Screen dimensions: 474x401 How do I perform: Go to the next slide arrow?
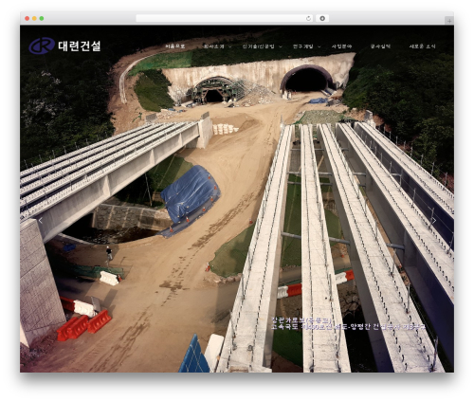pyautogui.click(x=434, y=221)
